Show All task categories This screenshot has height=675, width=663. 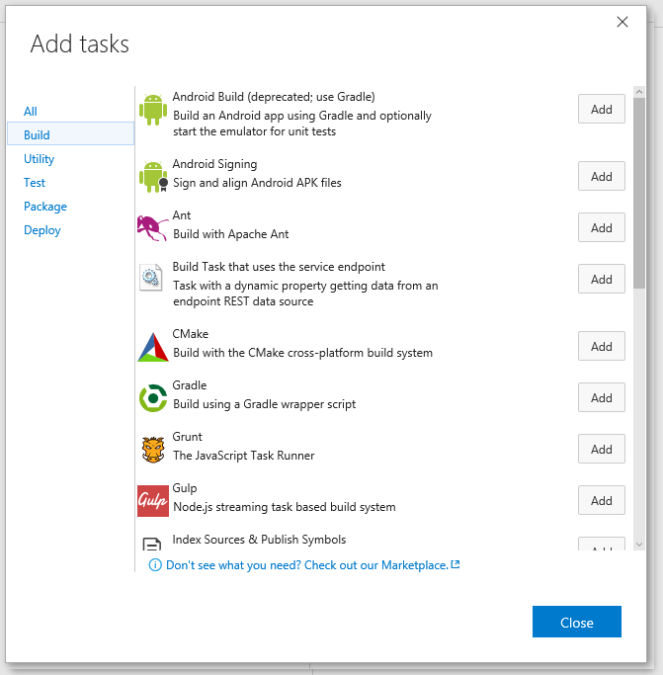(x=30, y=112)
